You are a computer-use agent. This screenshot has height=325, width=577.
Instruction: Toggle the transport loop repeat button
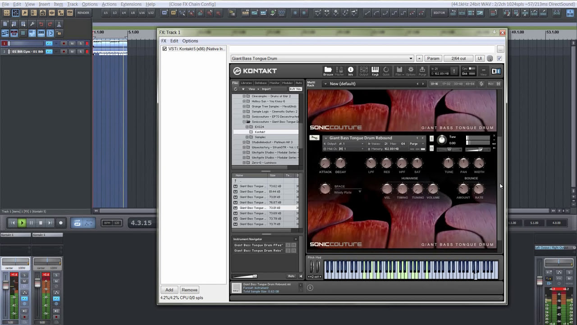[77, 223]
